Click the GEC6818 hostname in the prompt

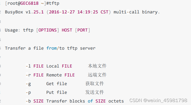(x=29, y=3)
